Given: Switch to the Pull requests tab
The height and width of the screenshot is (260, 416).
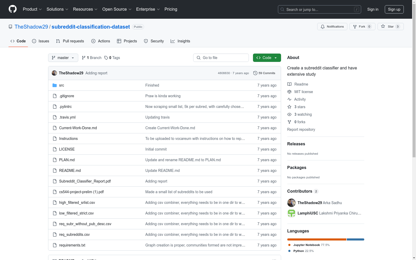Looking at the screenshot, I should pos(70,41).
